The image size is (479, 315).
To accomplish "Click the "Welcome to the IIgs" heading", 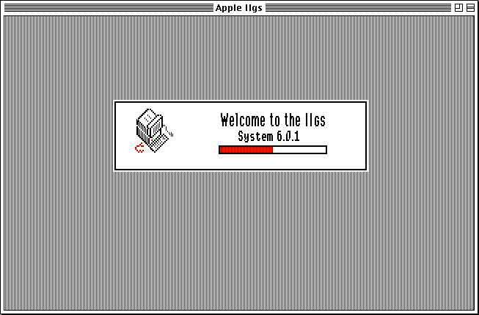I will [x=273, y=120].
